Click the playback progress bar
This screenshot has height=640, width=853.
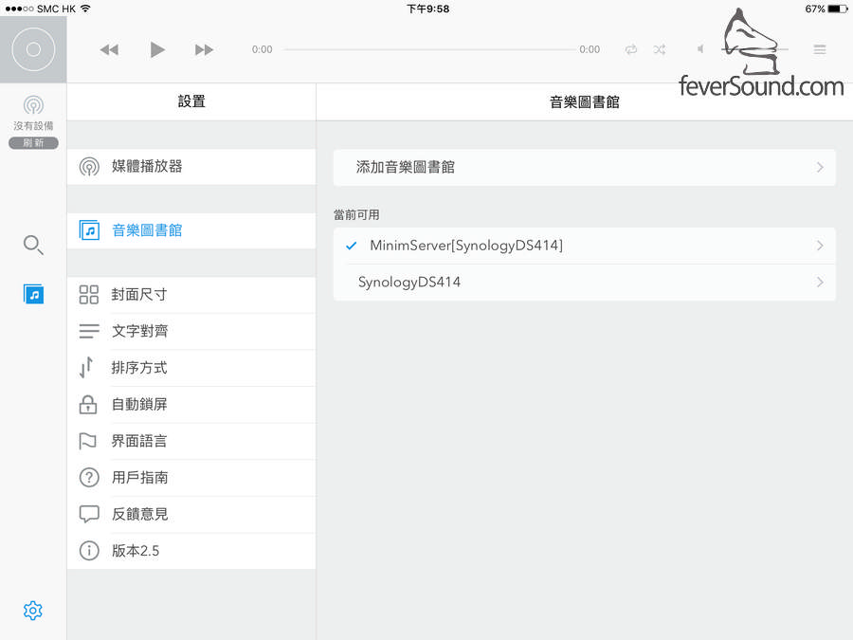coord(429,49)
